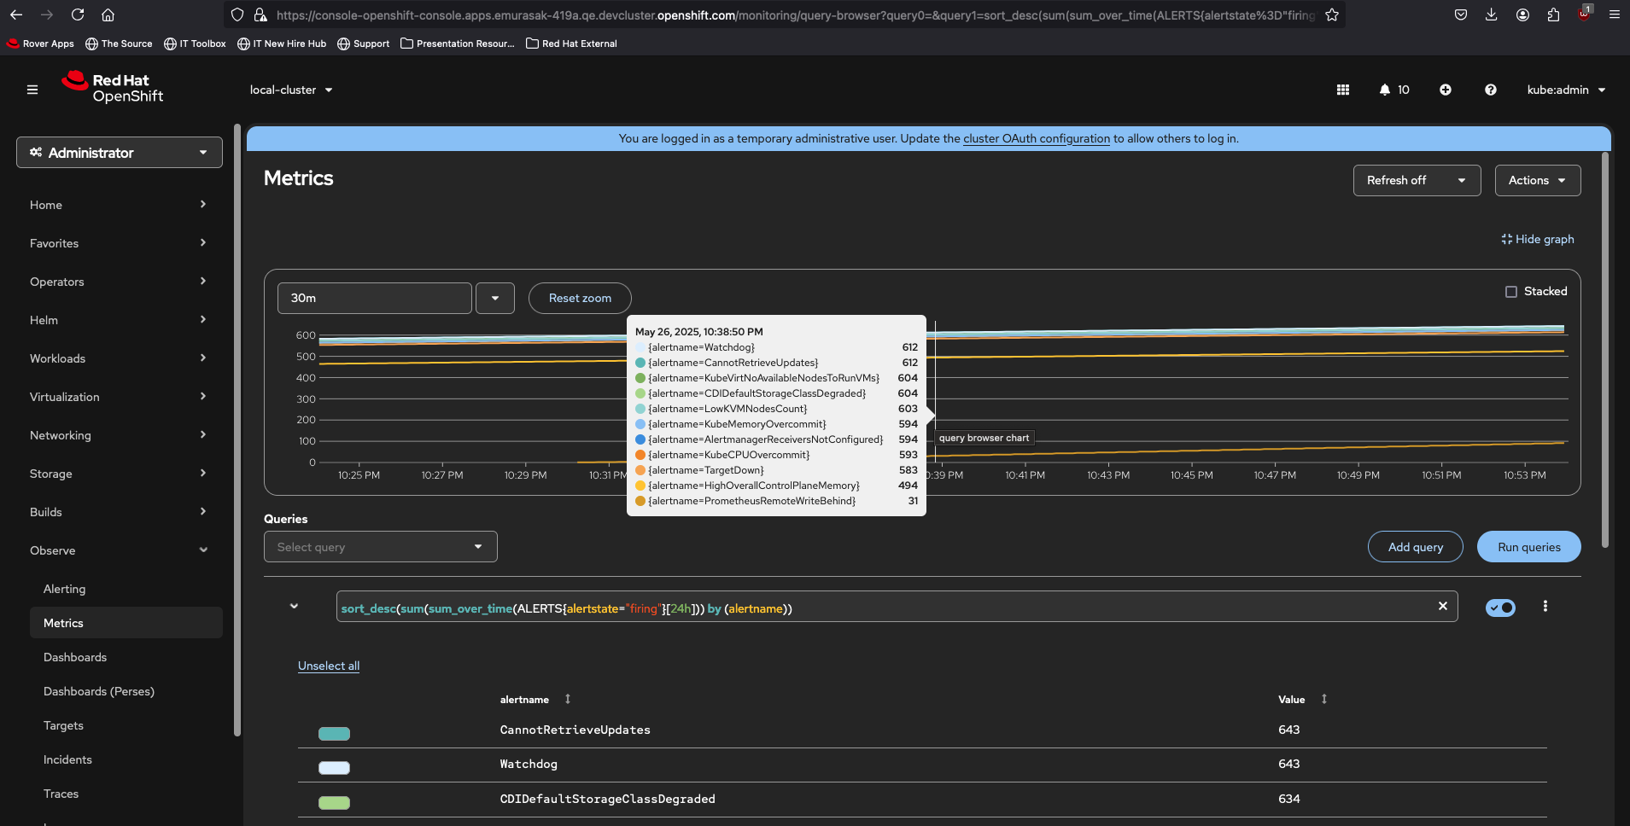Click the Run queries button
This screenshot has width=1630, height=826.
click(1528, 547)
